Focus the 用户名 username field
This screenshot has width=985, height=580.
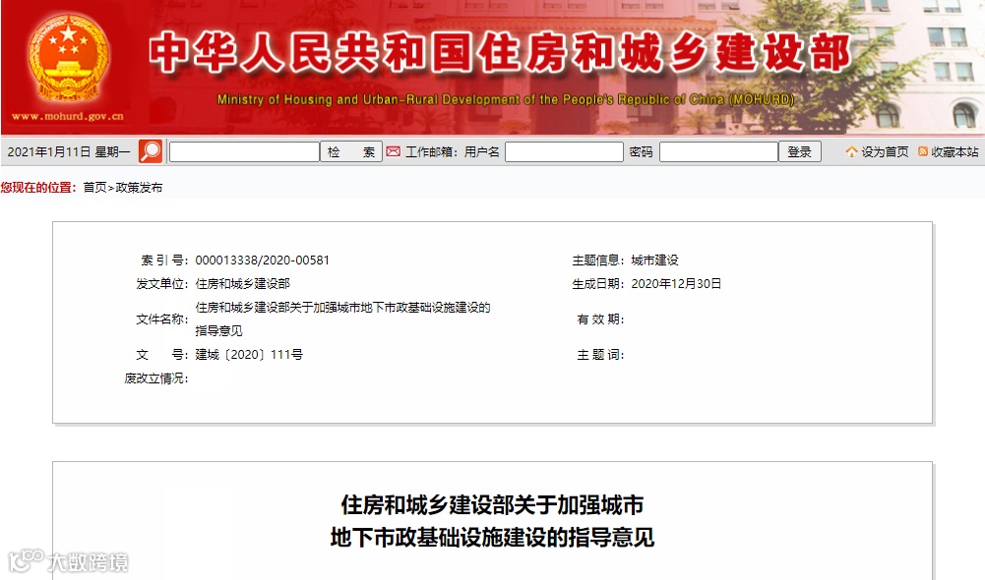[x=564, y=152]
